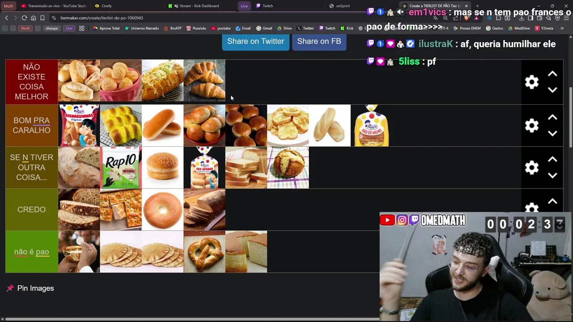Open Aprova Total bookmark
The width and height of the screenshot is (573, 322).
pyautogui.click(x=106, y=28)
